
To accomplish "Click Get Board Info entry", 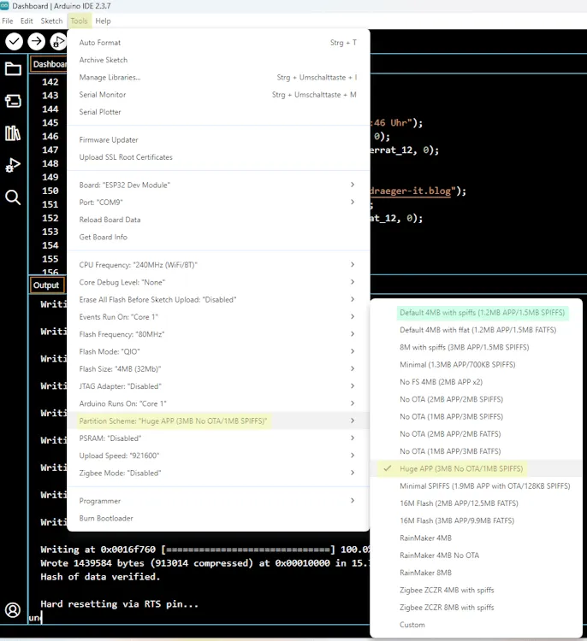I will tap(103, 237).
